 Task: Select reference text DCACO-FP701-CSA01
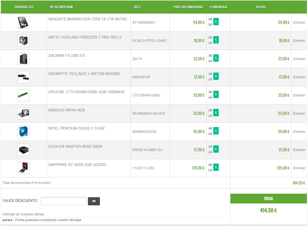[150, 40]
